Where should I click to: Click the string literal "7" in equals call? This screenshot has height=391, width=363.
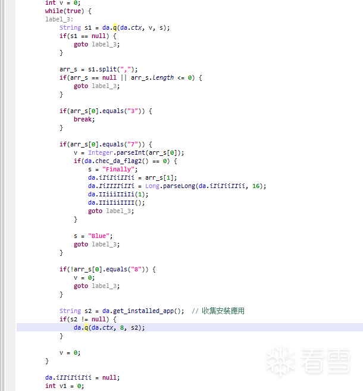(133, 145)
